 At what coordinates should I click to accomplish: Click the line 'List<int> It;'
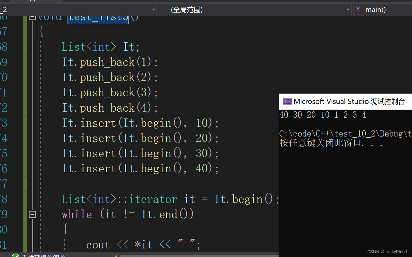pos(101,47)
